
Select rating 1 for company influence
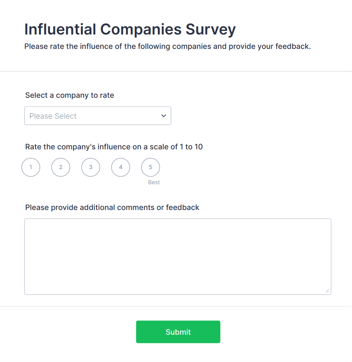[31, 167]
